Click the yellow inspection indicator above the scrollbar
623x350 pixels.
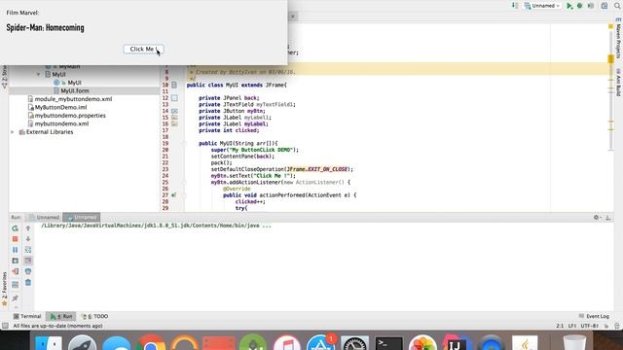pos(610,26)
